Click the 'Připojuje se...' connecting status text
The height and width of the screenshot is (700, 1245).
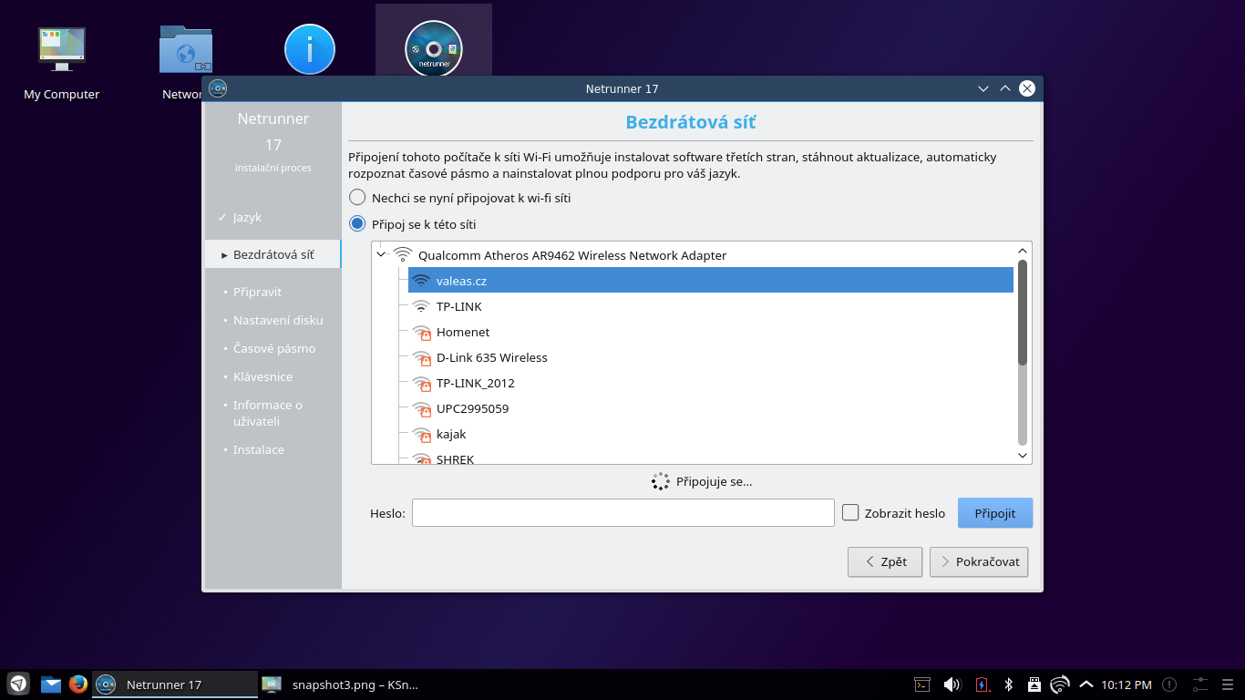(714, 481)
